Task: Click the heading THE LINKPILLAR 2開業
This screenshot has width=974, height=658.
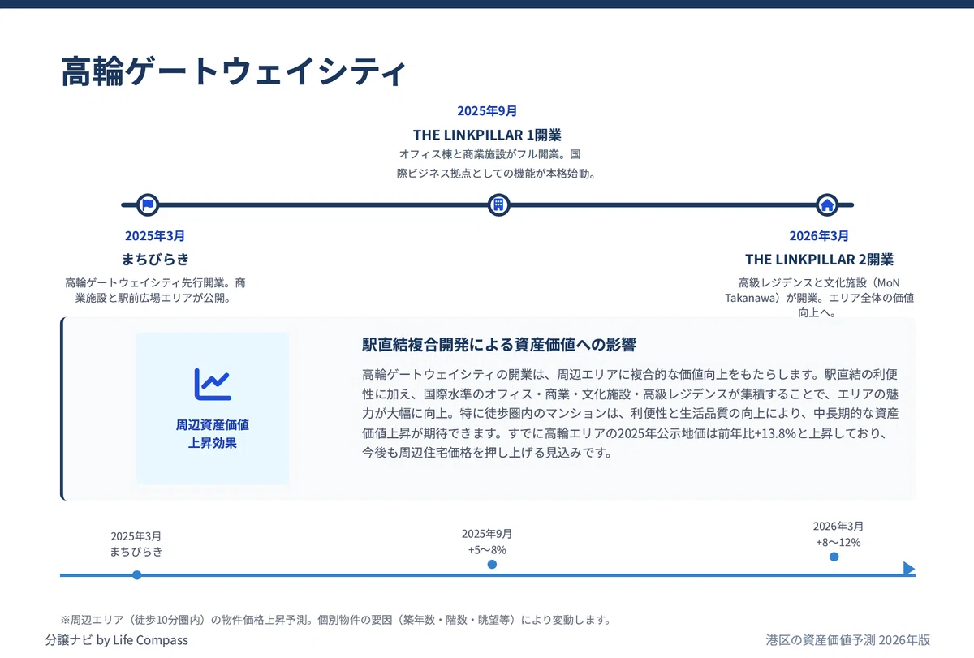Action: point(819,260)
